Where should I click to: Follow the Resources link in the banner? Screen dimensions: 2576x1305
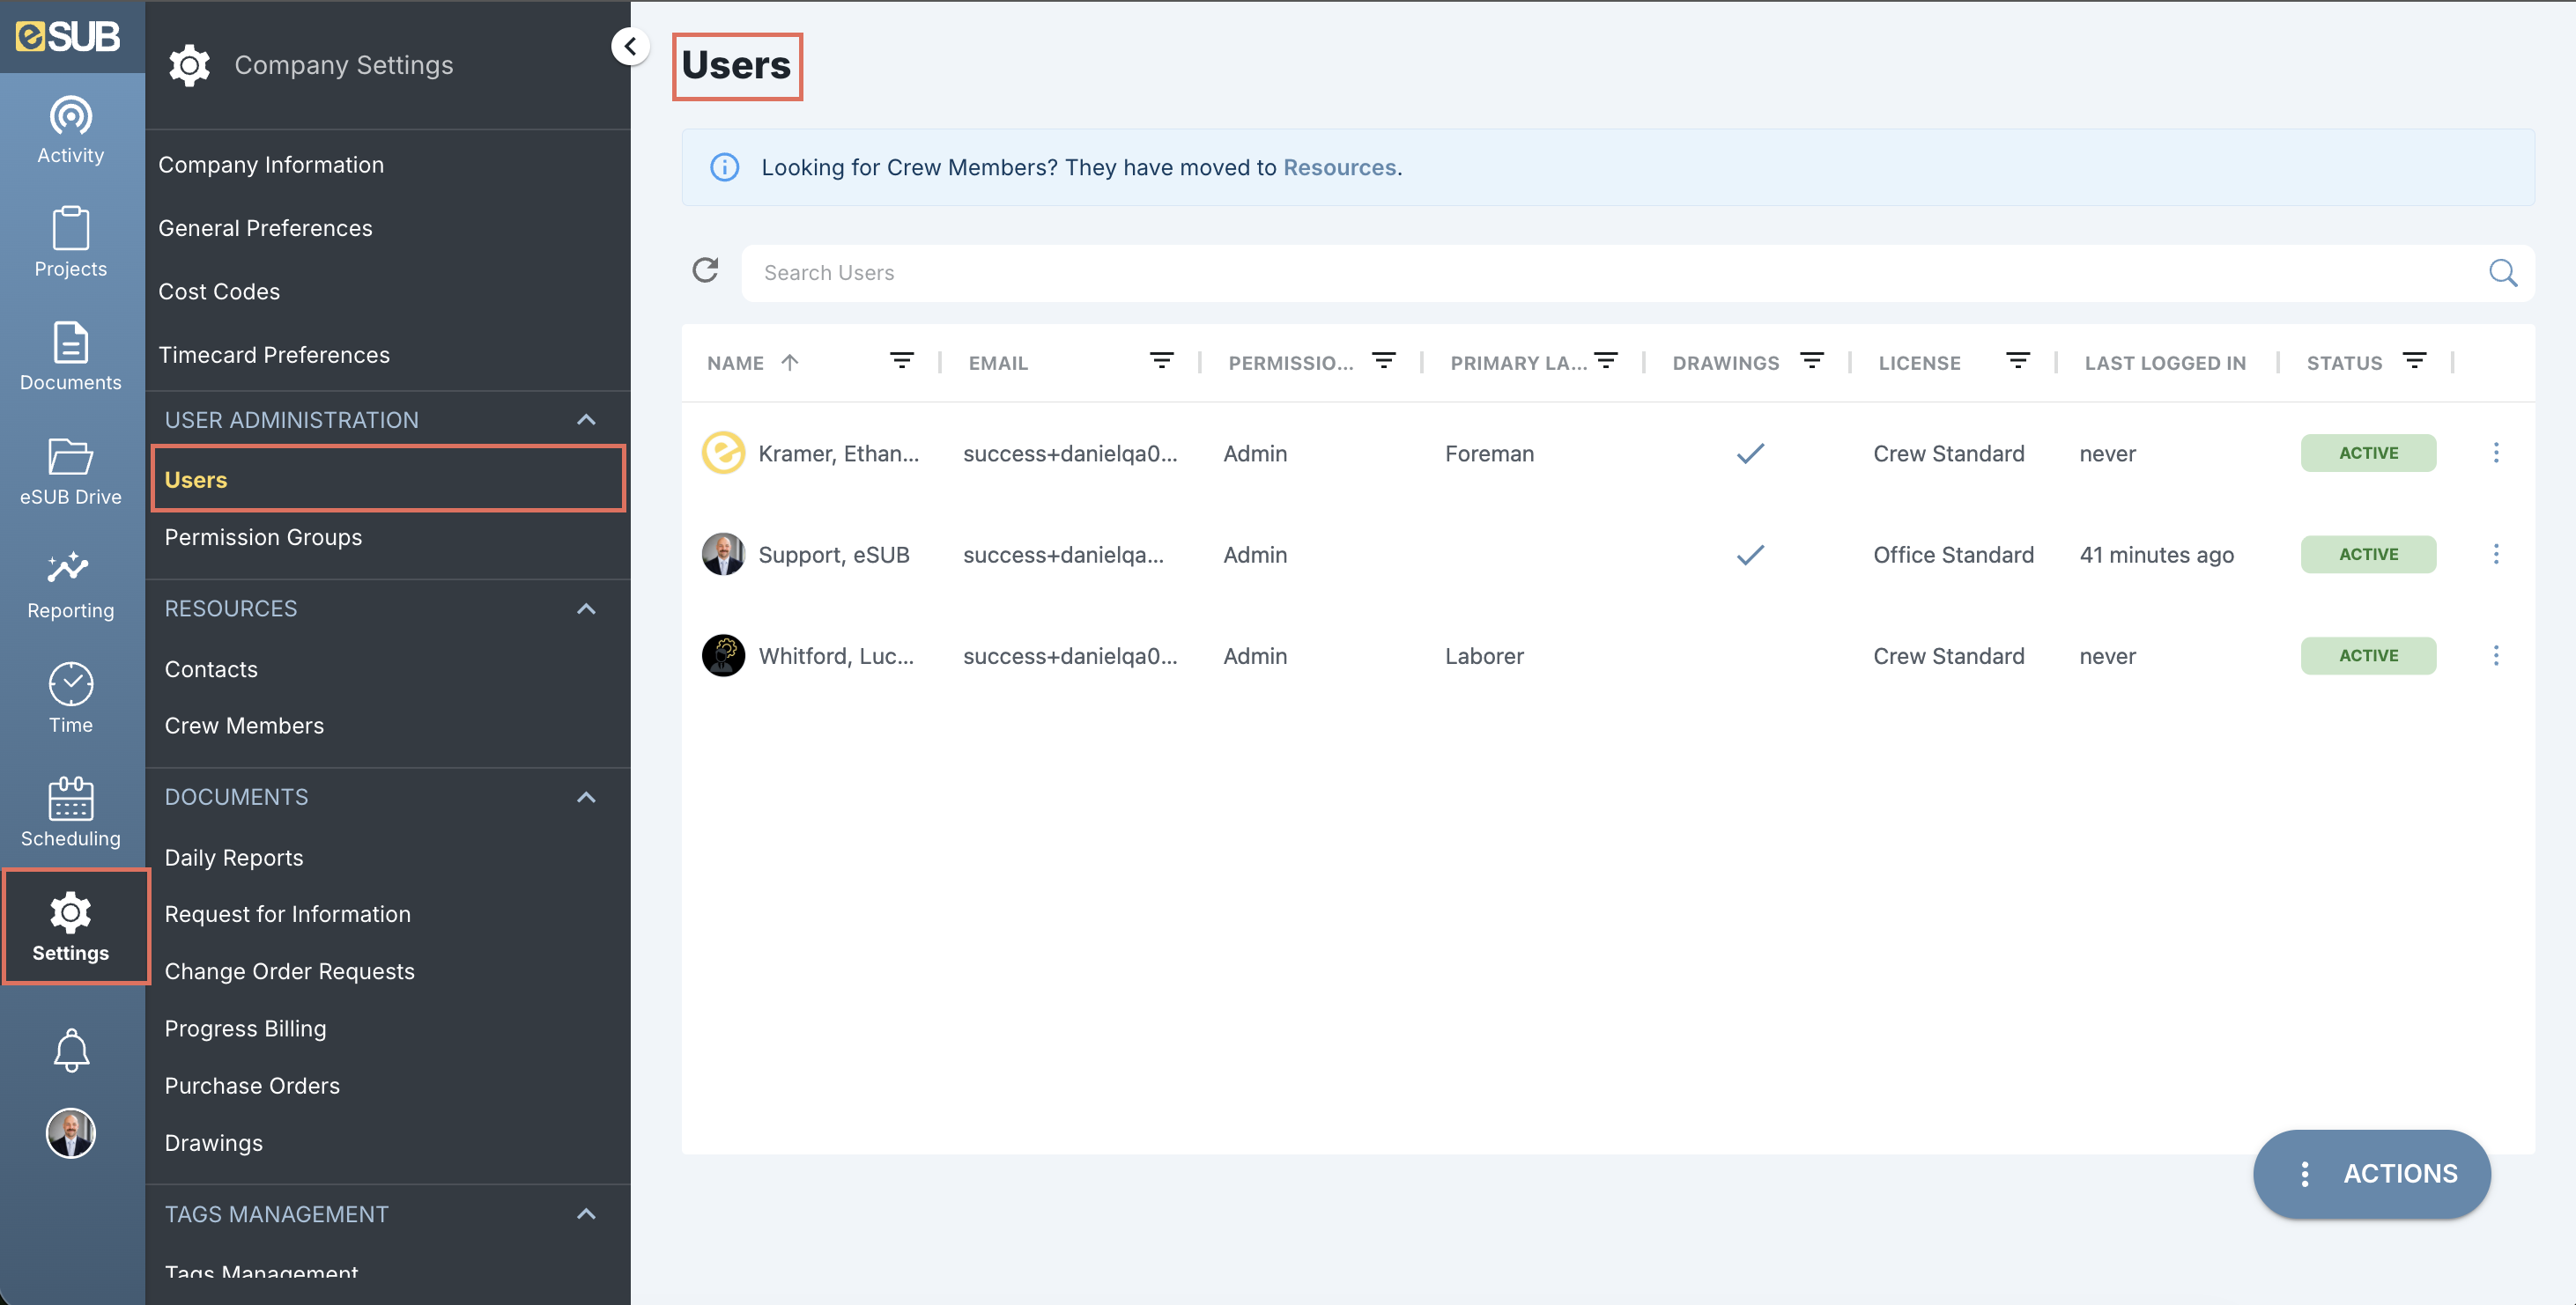[1340, 168]
